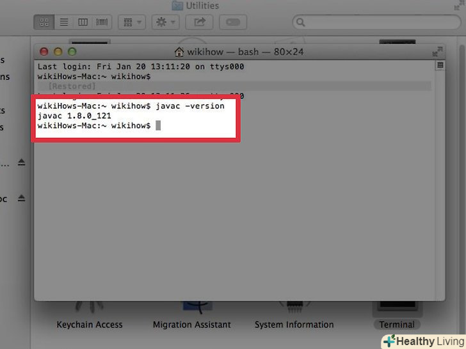This screenshot has width=466, height=349.
Task: Click the 'javac 1.8.0_121' output line
Action: pyautogui.click(x=74, y=116)
